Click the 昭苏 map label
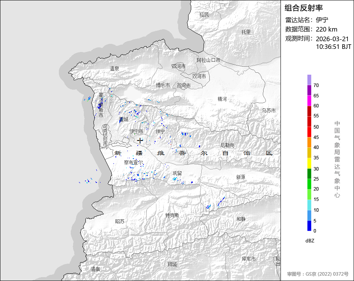The image size is (354, 281). (120, 221)
